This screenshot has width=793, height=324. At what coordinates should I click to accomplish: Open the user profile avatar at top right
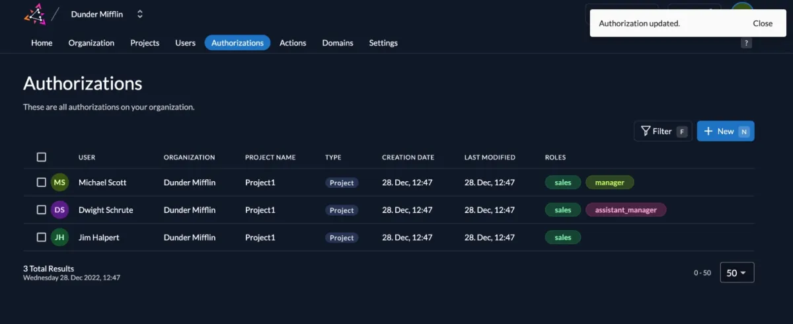[x=742, y=7]
